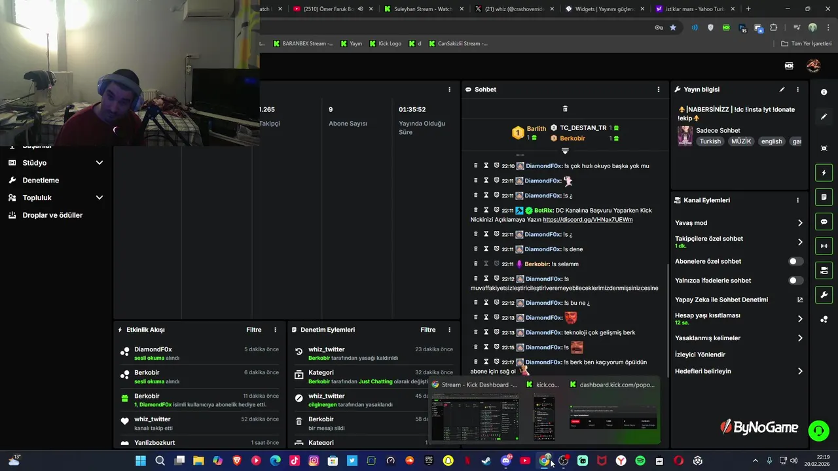Open Kanal Eylemleri three-dot menu
The height and width of the screenshot is (471, 838).
click(x=797, y=200)
